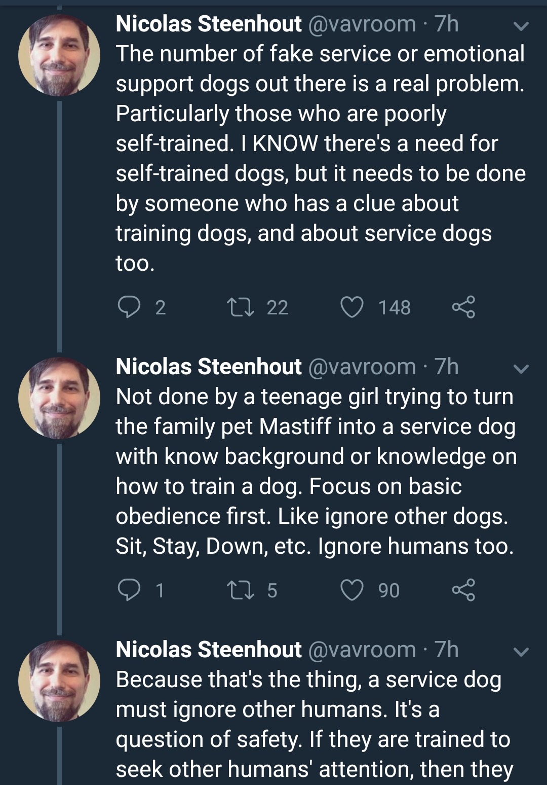
Task: Like the tweet with 90 likes
Action: pyautogui.click(x=352, y=590)
